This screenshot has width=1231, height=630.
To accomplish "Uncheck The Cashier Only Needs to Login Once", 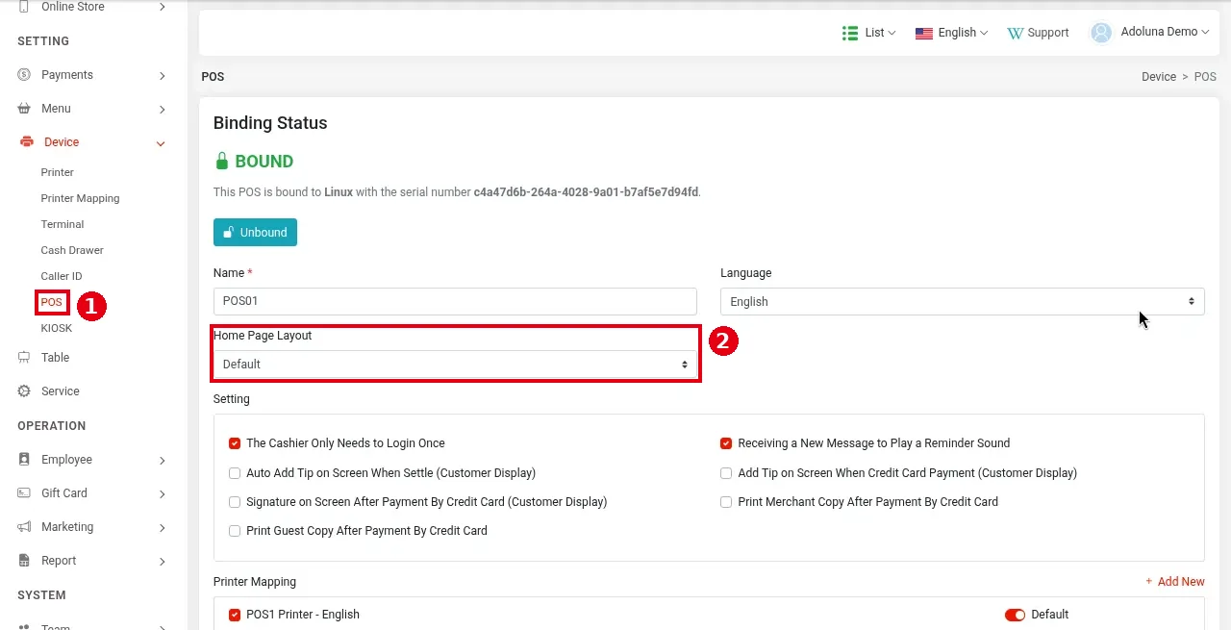I will (x=235, y=443).
